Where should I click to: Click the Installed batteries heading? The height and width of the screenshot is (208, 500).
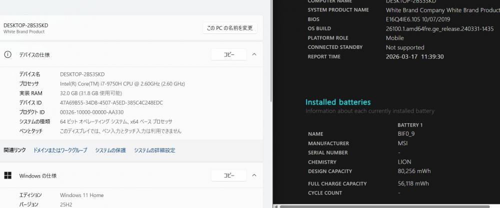[338, 102]
